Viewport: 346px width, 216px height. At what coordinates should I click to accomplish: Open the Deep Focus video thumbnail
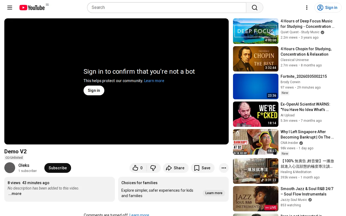256,31
